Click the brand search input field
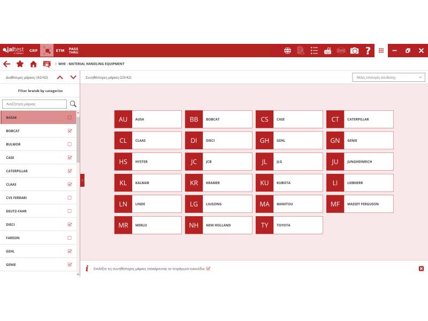 pos(35,104)
